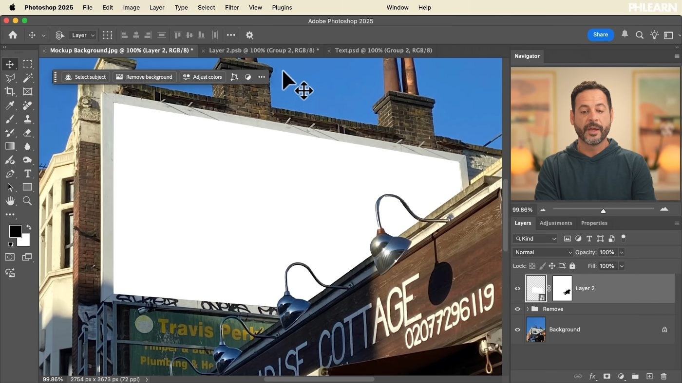Select the Crop tool
This screenshot has height=383, width=682.
[10, 91]
